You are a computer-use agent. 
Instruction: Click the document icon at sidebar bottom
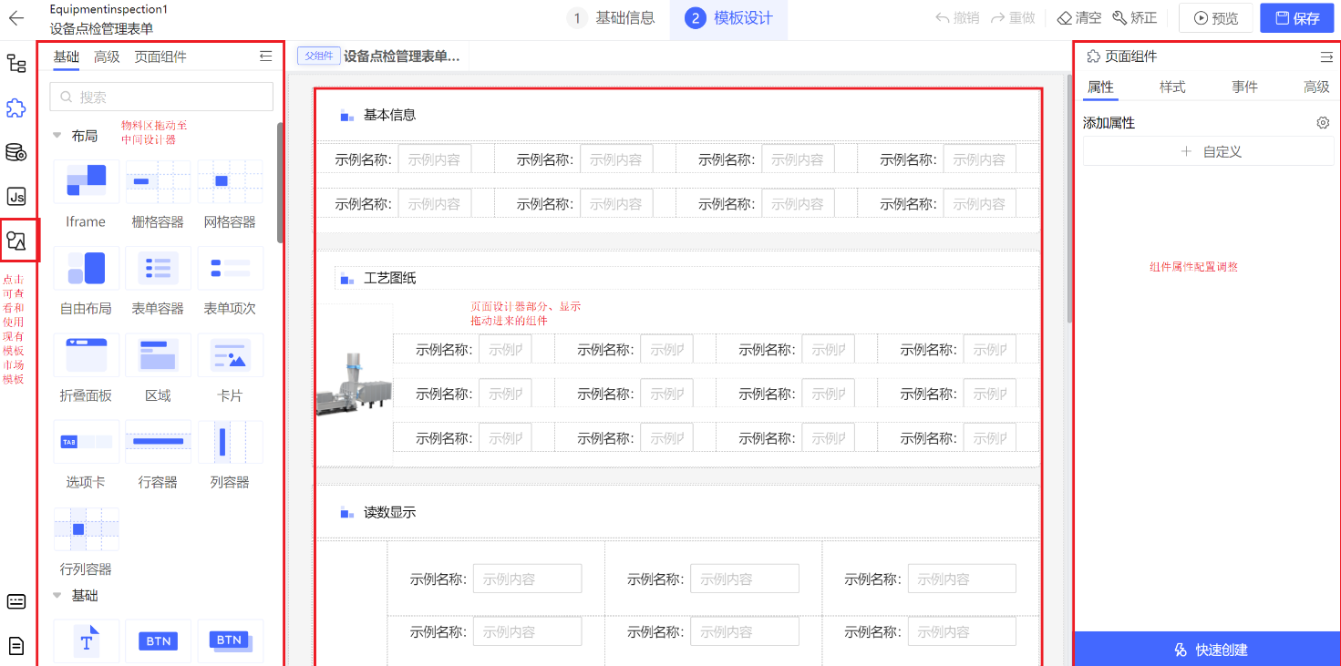[x=16, y=646]
